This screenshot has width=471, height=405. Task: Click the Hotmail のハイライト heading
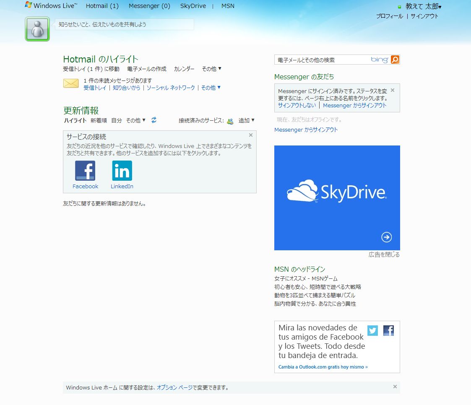click(x=101, y=59)
